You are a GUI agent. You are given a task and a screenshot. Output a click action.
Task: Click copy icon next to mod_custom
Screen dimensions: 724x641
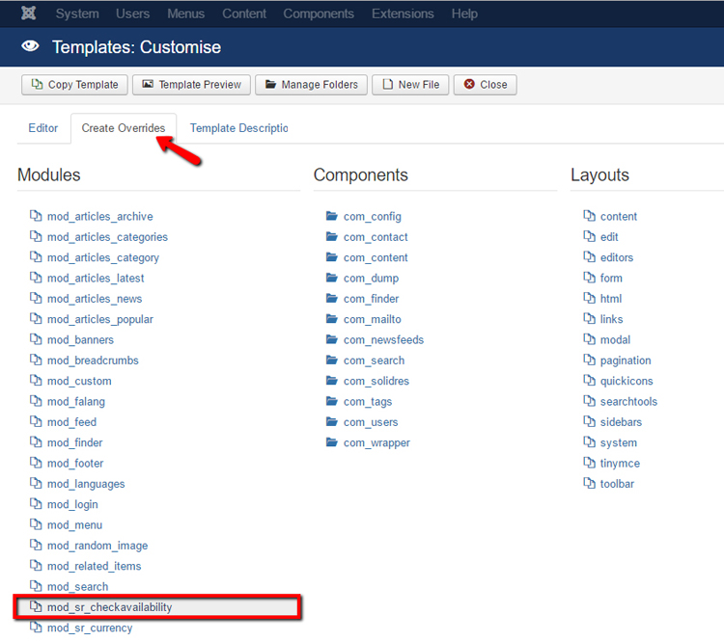[36, 381]
